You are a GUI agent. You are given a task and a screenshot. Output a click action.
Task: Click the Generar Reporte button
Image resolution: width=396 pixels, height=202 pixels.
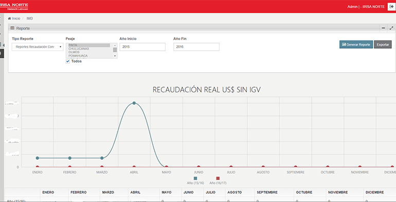tap(356, 44)
